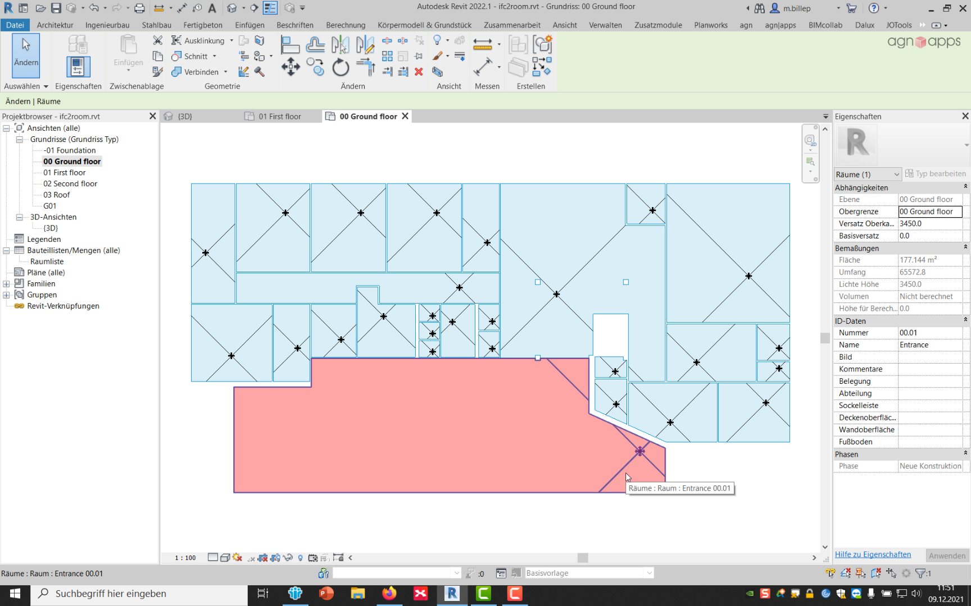Expand the Familien tree node

(6, 284)
